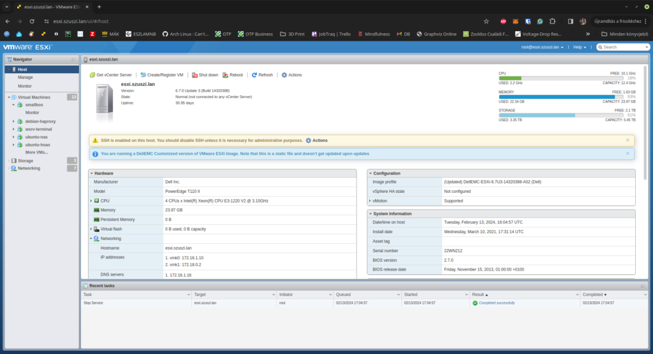Click the Virtual Machines count badge
Viewport: 653px width, 354px height.
tap(72, 97)
